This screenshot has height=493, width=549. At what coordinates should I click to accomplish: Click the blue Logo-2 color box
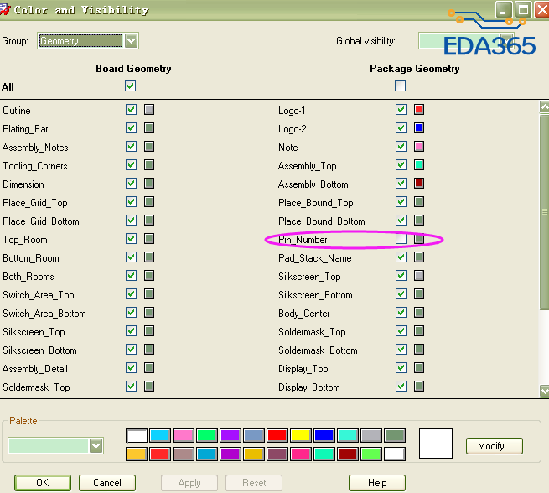[419, 128]
